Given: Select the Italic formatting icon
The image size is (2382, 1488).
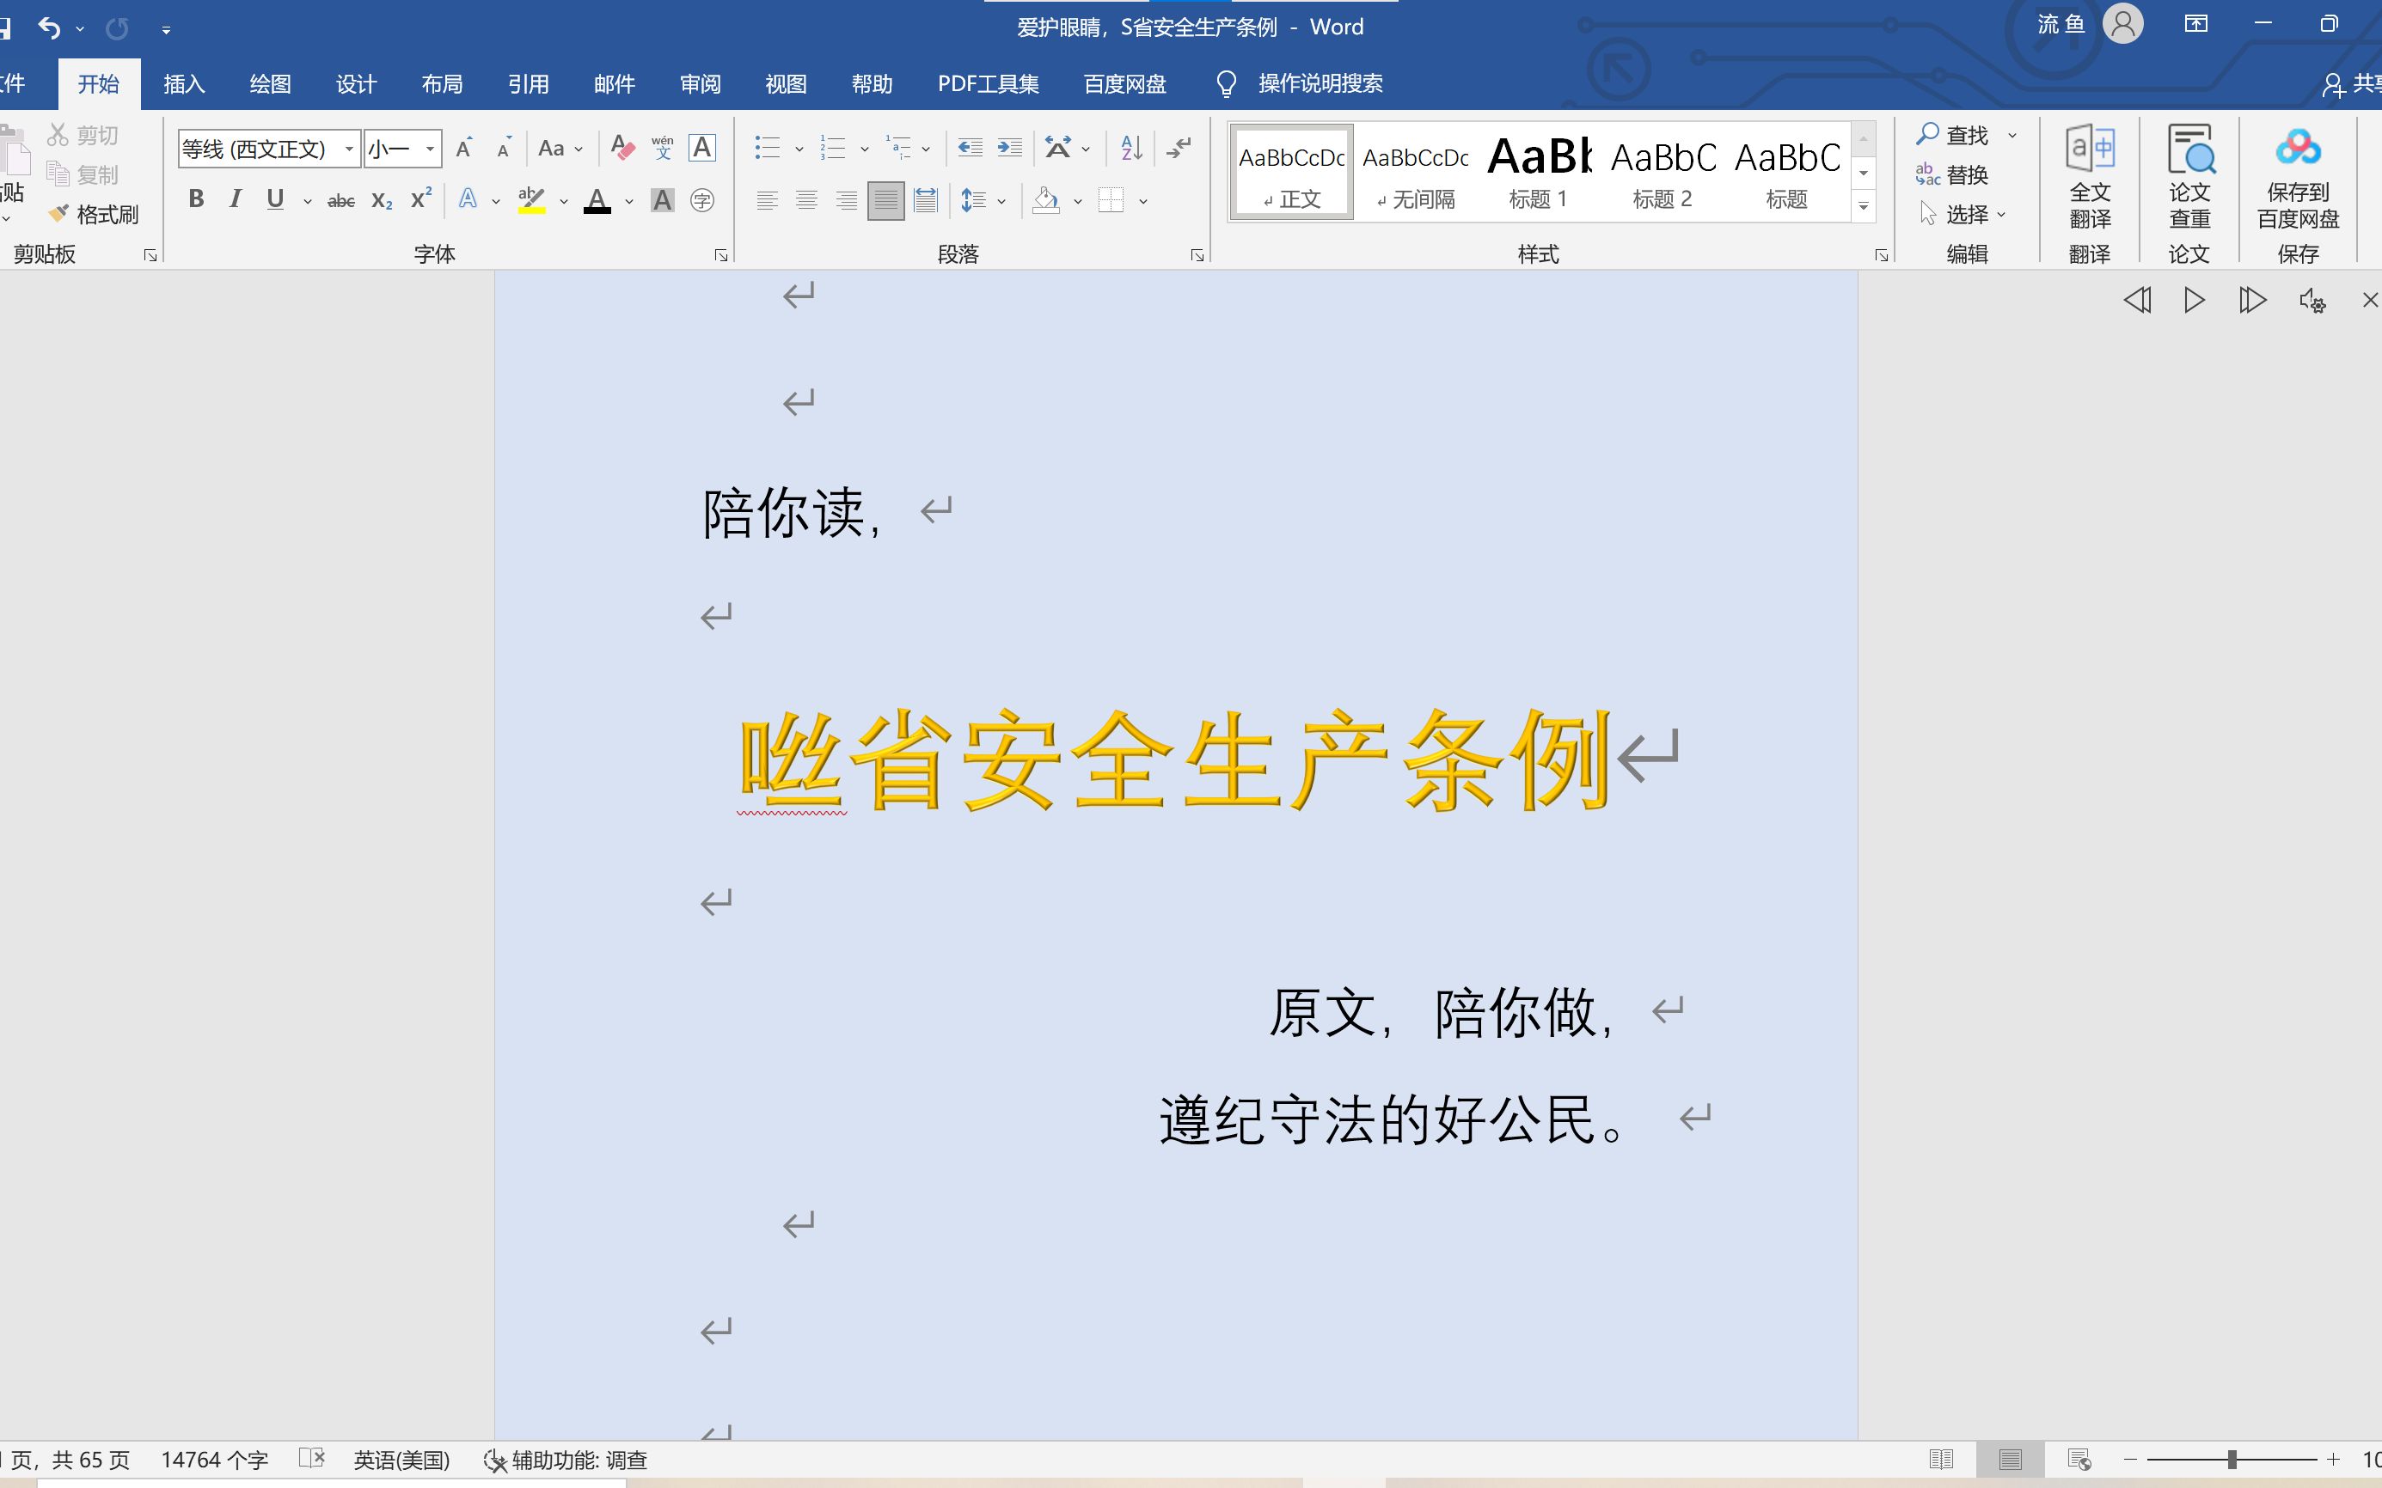Looking at the screenshot, I should click(235, 200).
